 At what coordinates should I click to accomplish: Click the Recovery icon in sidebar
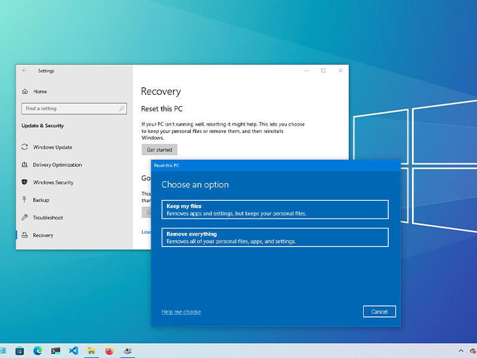coord(24,235)
